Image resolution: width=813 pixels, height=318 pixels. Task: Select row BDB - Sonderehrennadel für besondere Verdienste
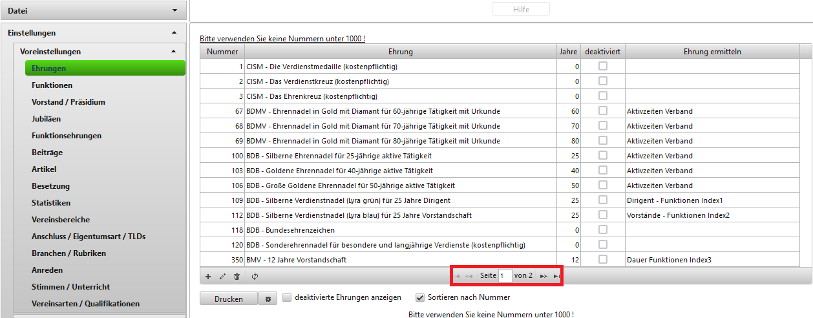[500, 245]
